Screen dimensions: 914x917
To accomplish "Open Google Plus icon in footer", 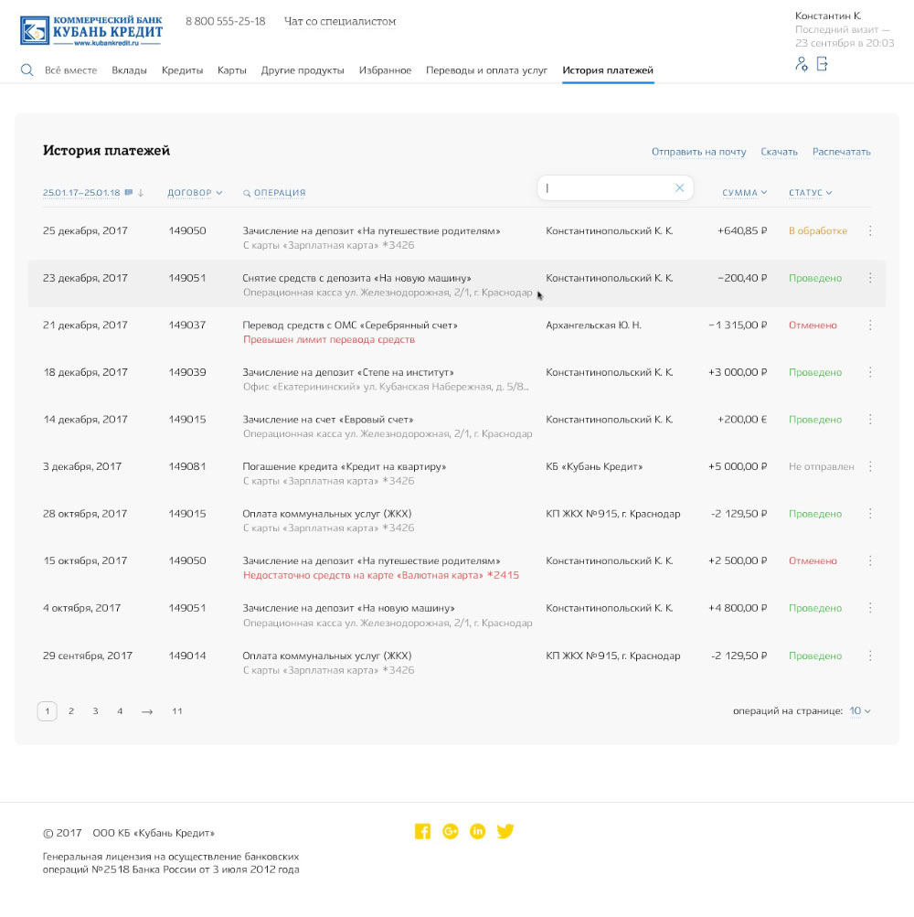I will click(450, 831).
